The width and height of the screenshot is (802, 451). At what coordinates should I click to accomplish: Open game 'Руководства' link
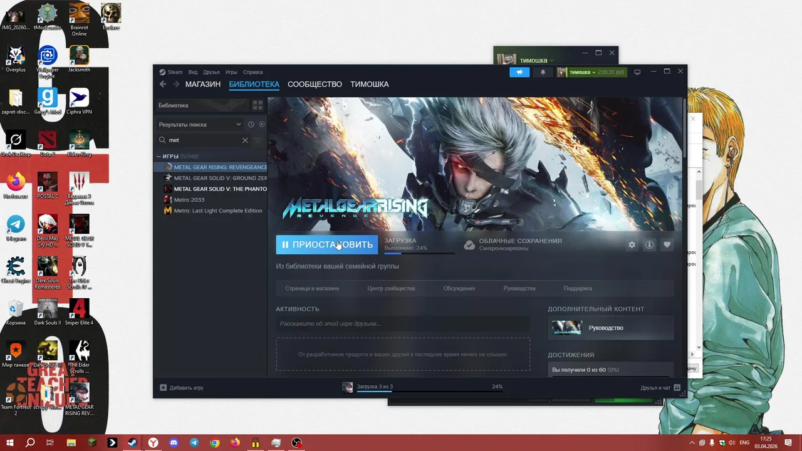pos(519,288)
